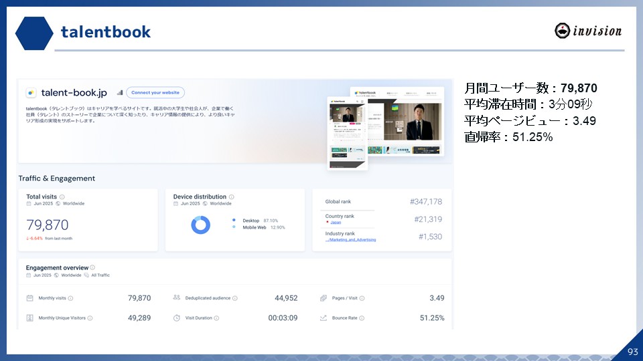
Task: Click the Desktop legend color dot
Action: [x=234, y=220]
